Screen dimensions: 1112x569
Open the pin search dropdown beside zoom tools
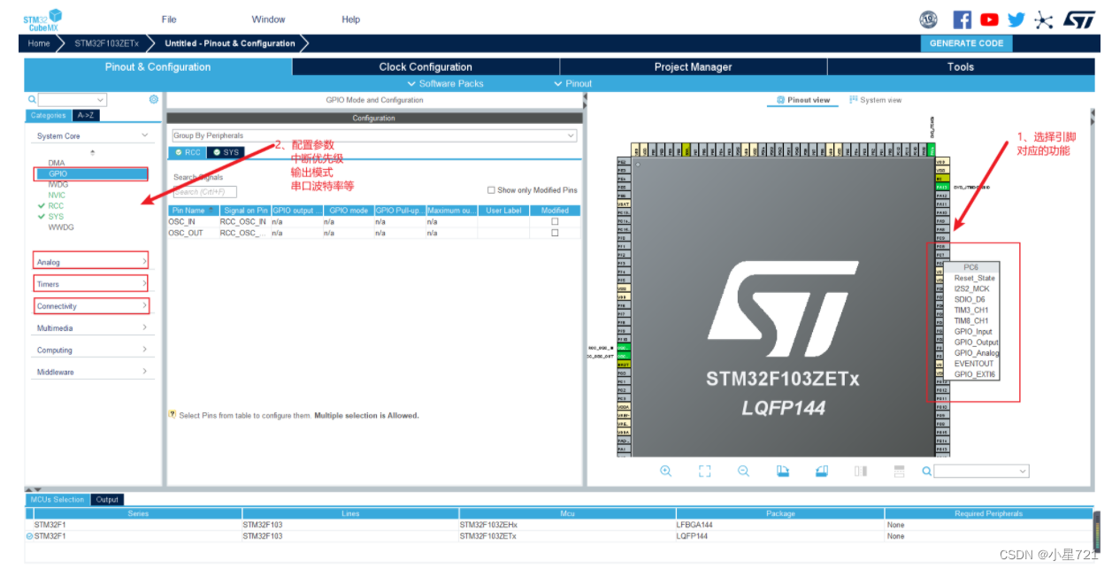pos(981,472)
